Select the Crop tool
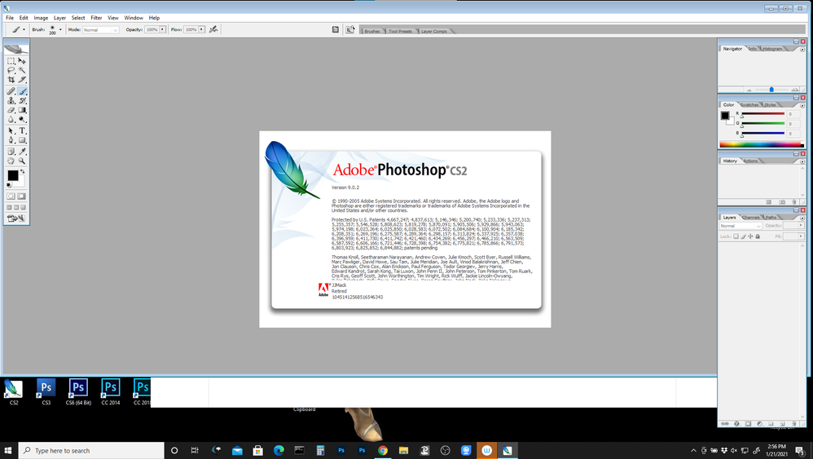 (x=11, y=79)
